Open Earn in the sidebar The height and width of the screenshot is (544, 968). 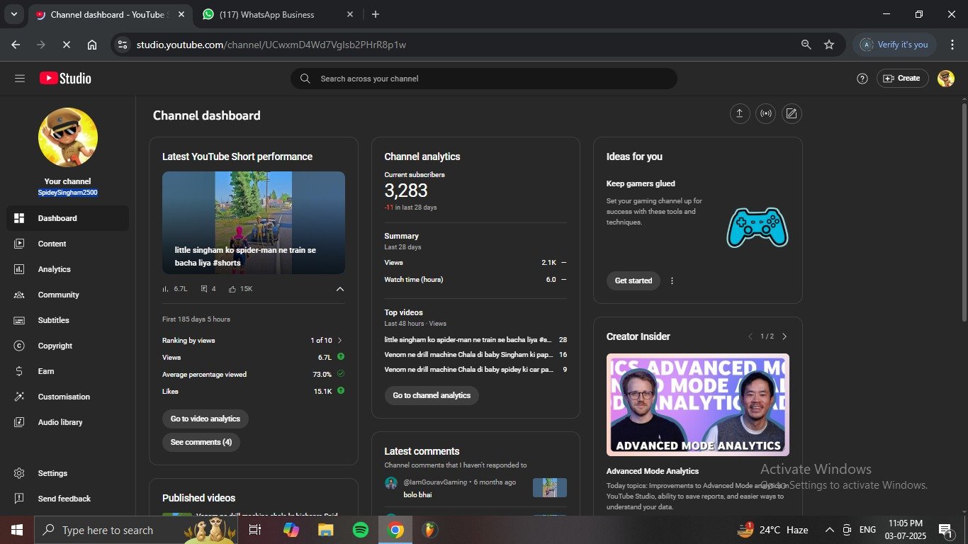[68, 371]
